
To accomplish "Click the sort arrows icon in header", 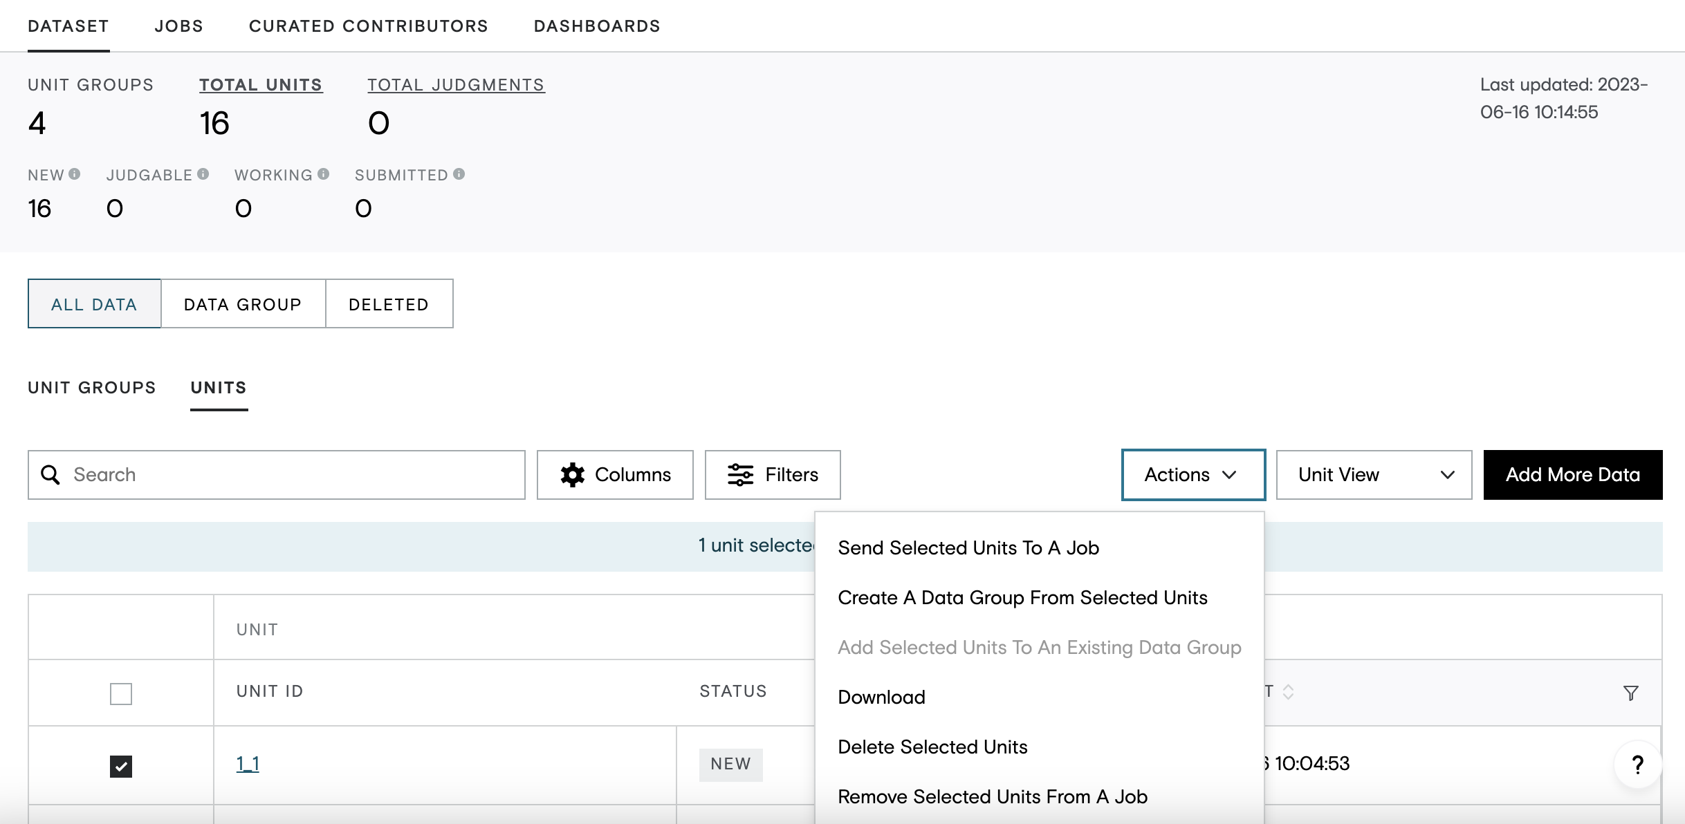I will coord(1288,691).
